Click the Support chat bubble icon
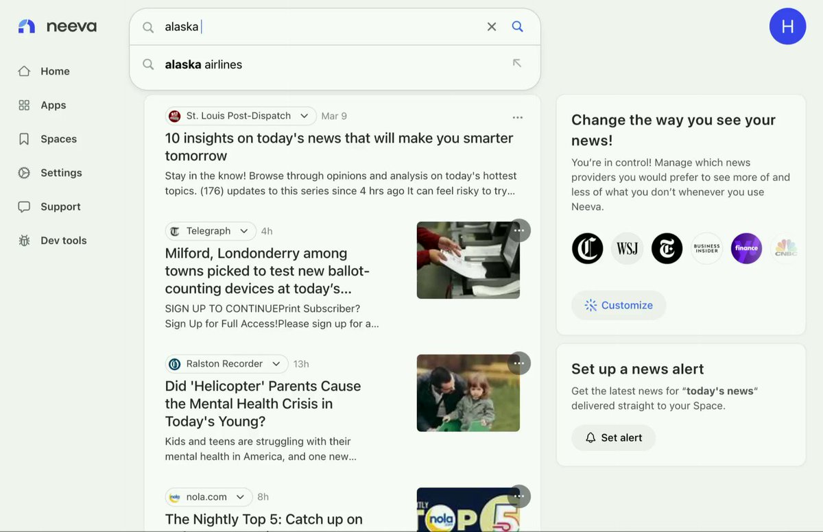Image resolution: width=823 pixels, height=532 pixels. (24, 206)
